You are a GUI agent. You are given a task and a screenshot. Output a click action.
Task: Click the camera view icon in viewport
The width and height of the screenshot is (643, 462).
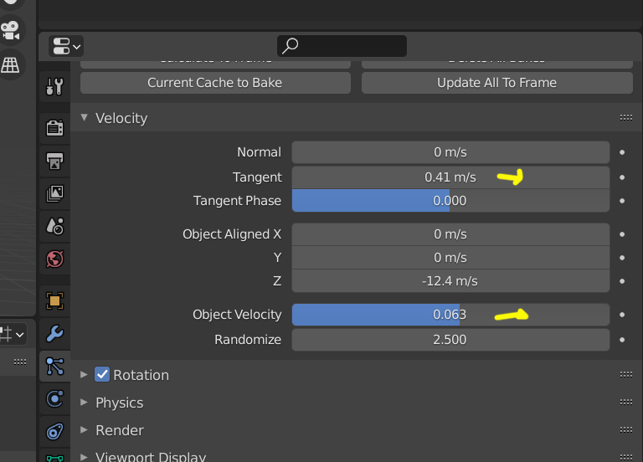pos(10,30)
